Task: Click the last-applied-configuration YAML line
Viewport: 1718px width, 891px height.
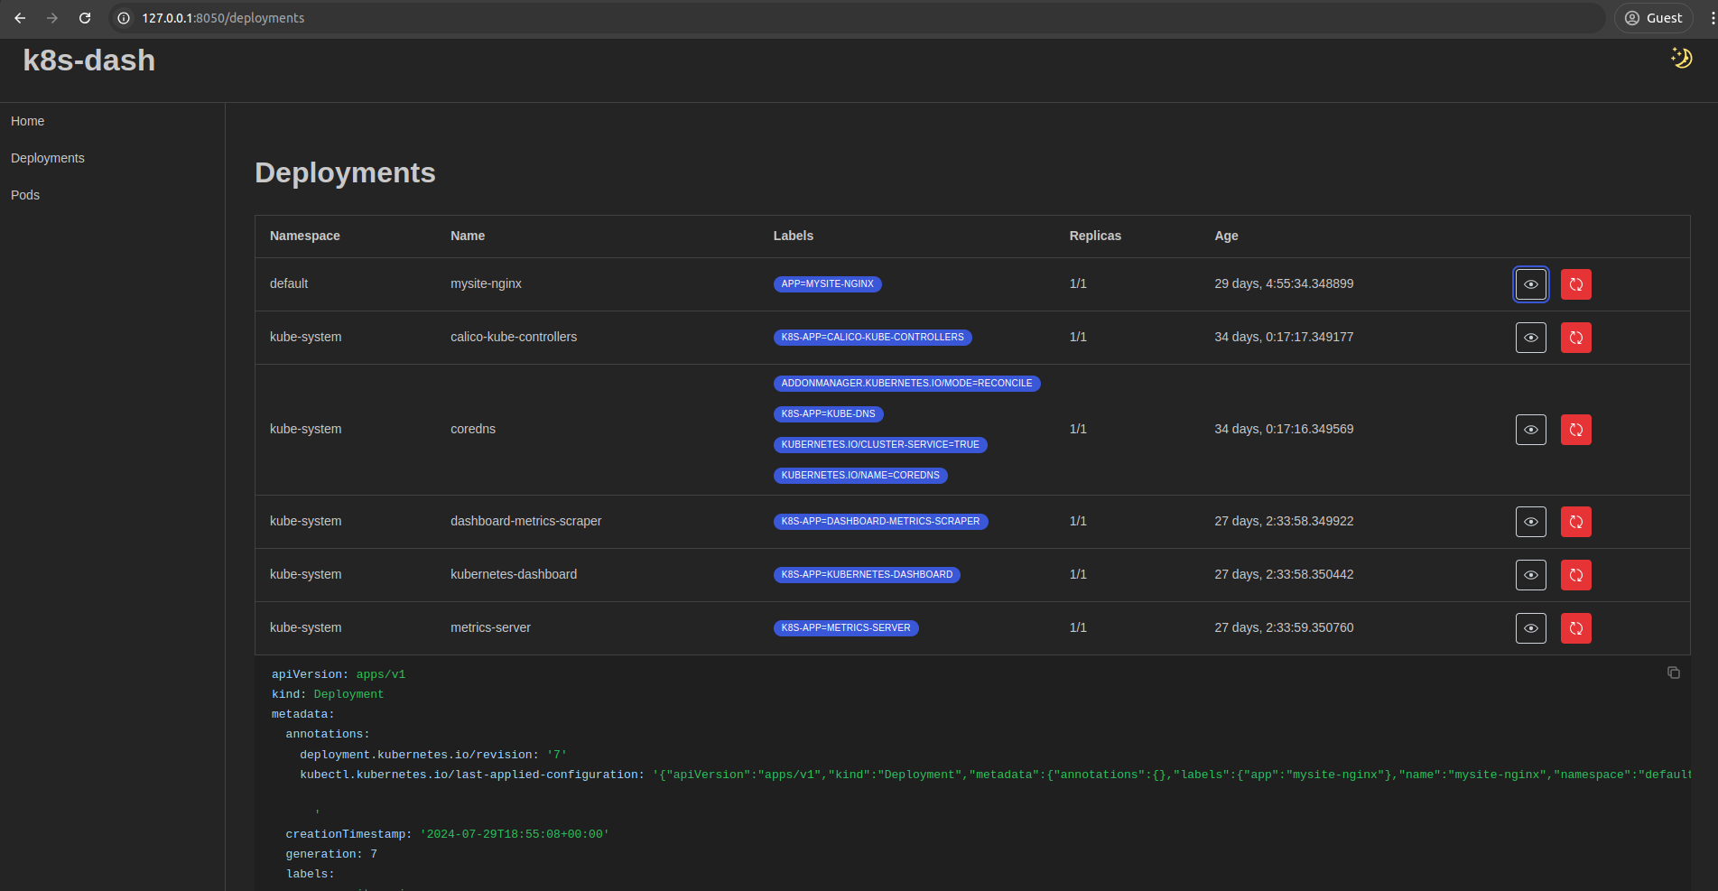Action: tap(995, 775)
